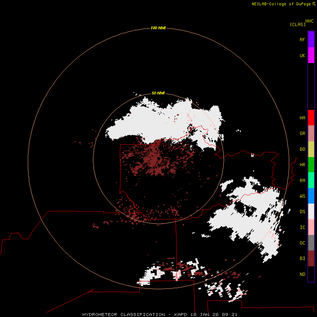317x317 pixels.
Task: Click the 'BD' legend label
Action: [302, 149]
